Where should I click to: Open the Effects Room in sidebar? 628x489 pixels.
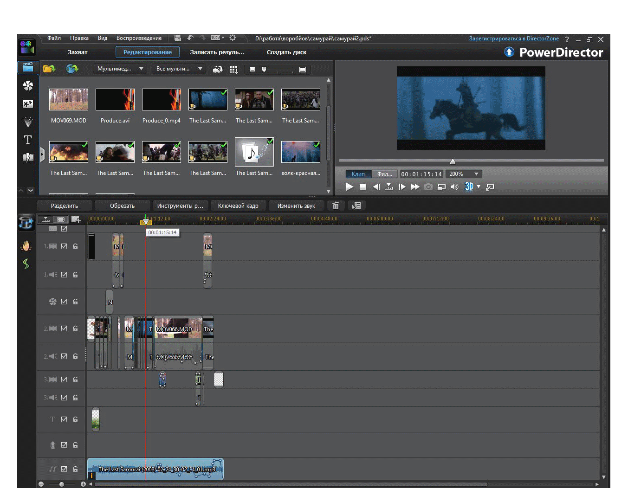(28, 86)
